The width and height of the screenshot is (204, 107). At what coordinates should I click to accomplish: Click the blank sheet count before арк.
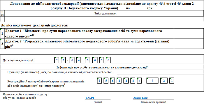(138, 8)
